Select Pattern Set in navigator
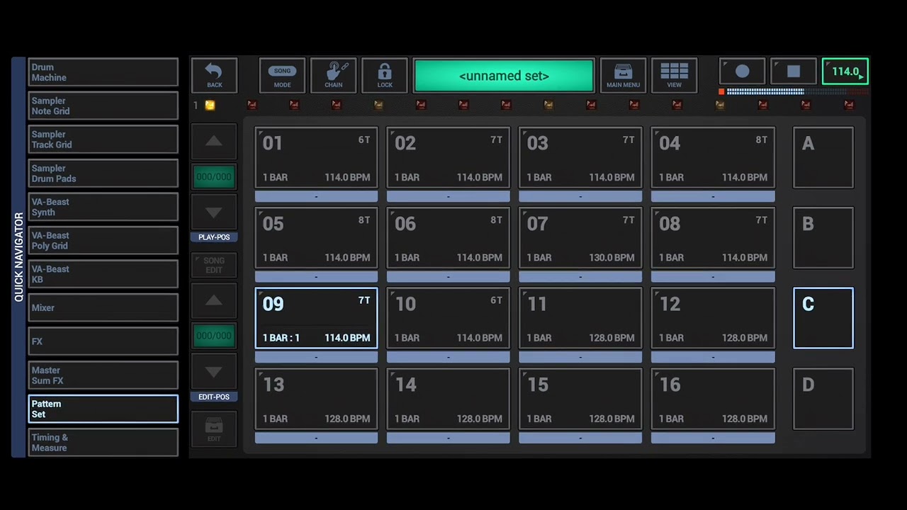Screen dimensions: 907x510 click(x=103, y=409)
